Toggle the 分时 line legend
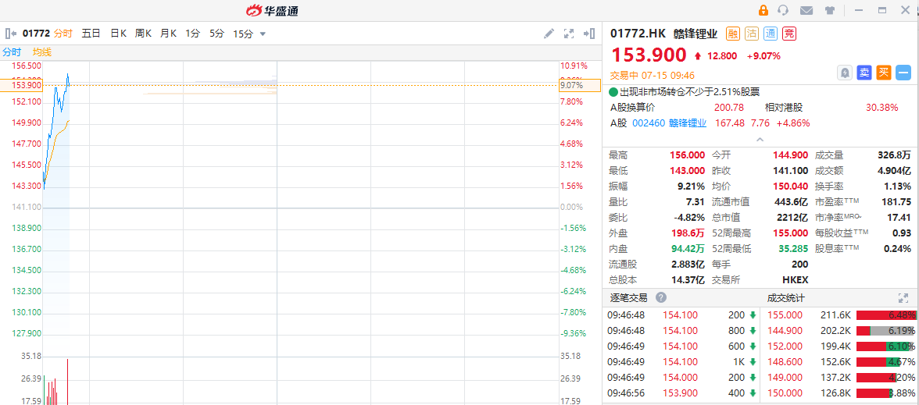Image resolution: width=919 pixels, height=405 pixels. coord(12,52)
